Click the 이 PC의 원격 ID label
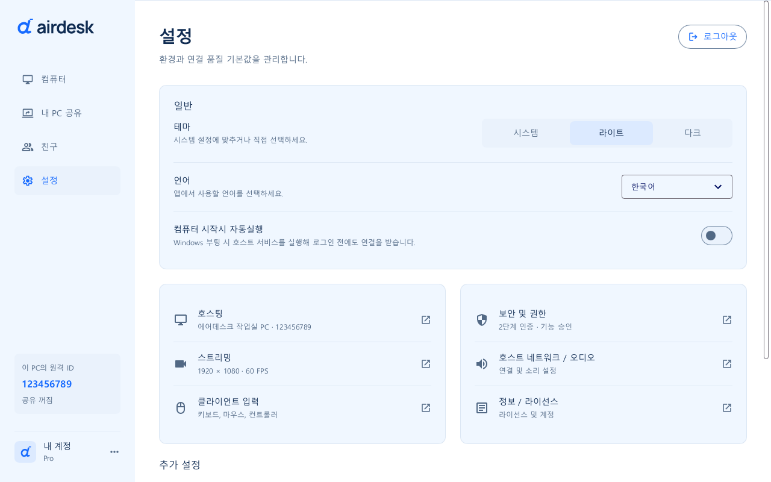This screenshot has height=482, width=771. point(48,368)
